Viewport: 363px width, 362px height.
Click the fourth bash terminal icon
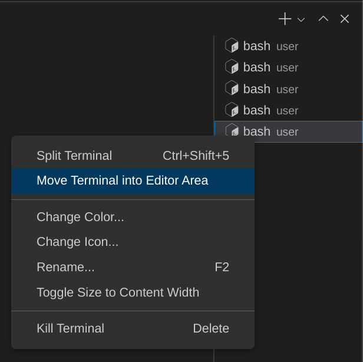[x=232, y=110]
